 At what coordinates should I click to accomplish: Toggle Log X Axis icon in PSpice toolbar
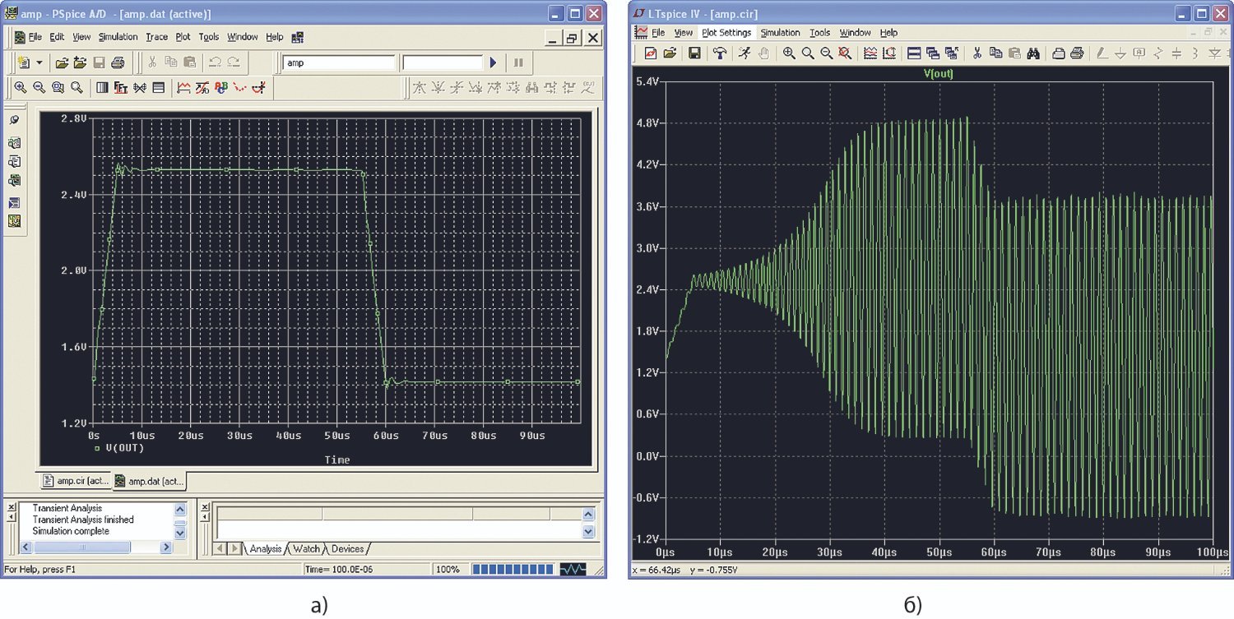coord(102,87)
